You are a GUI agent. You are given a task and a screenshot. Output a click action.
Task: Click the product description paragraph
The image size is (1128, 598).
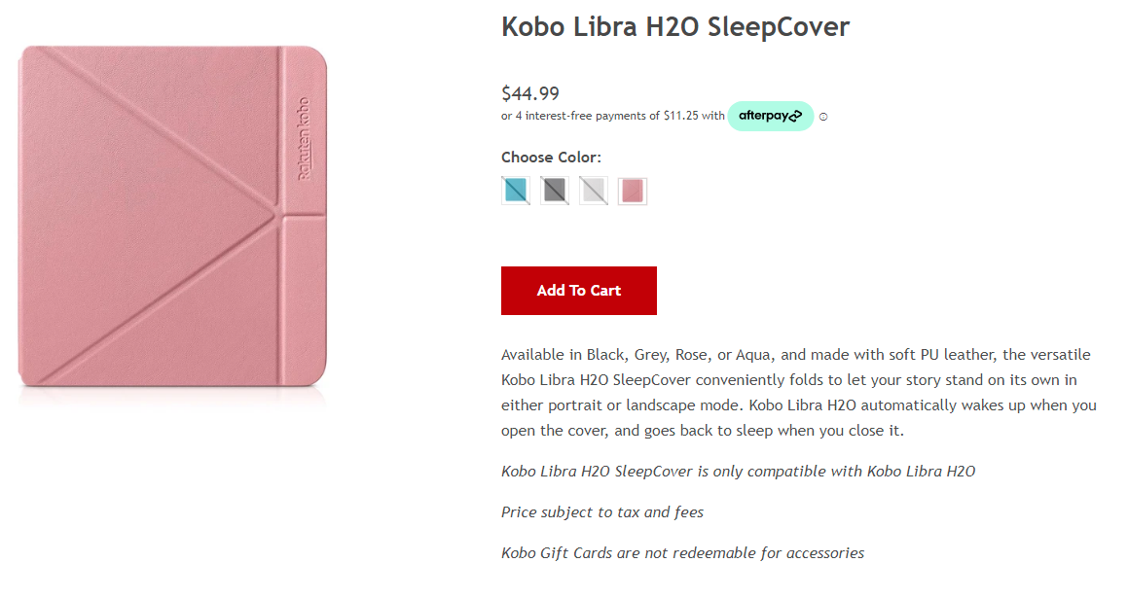click(x=798, y=392)
